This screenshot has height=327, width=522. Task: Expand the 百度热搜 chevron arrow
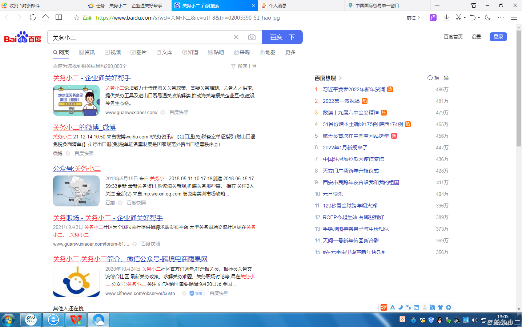point(341,78)
